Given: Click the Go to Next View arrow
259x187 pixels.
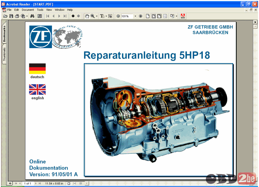Looking at the screenshot, I should [x=79, y=16].
